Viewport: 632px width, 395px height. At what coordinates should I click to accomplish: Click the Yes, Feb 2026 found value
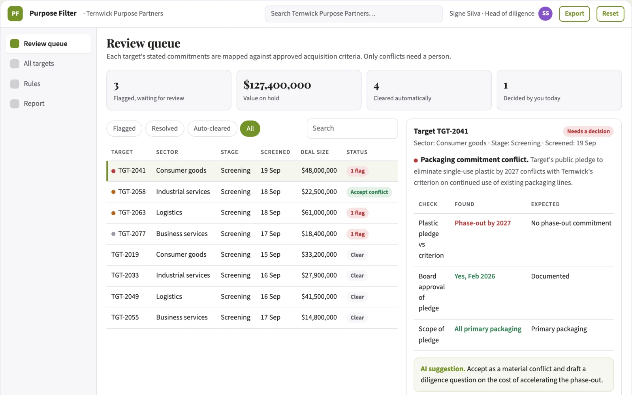(x=474, y=276)
